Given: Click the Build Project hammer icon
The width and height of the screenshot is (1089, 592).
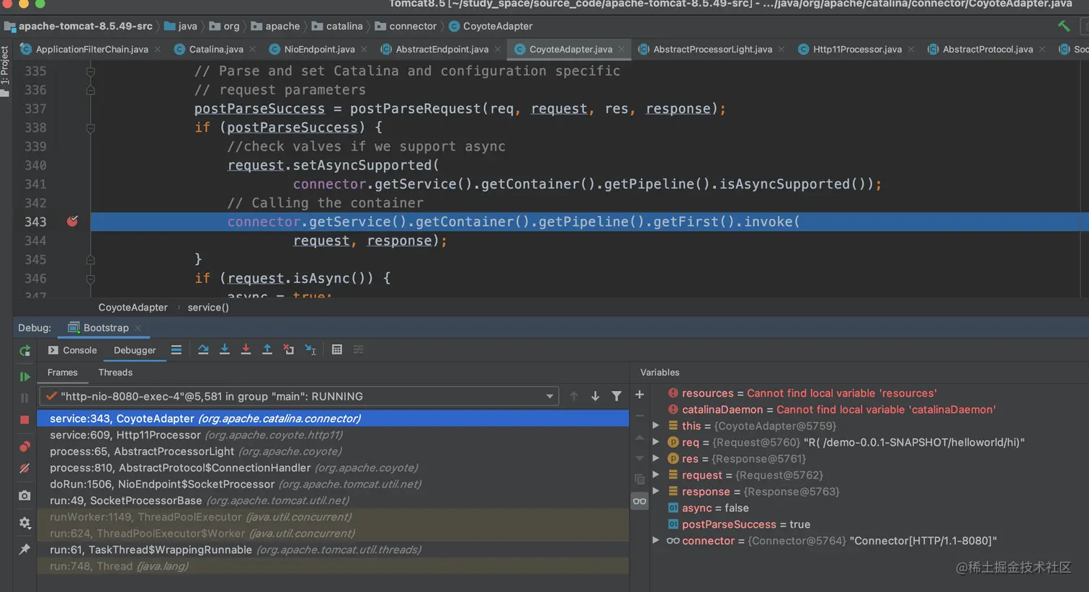Looking at the screenshot, I should [1064, 26].
